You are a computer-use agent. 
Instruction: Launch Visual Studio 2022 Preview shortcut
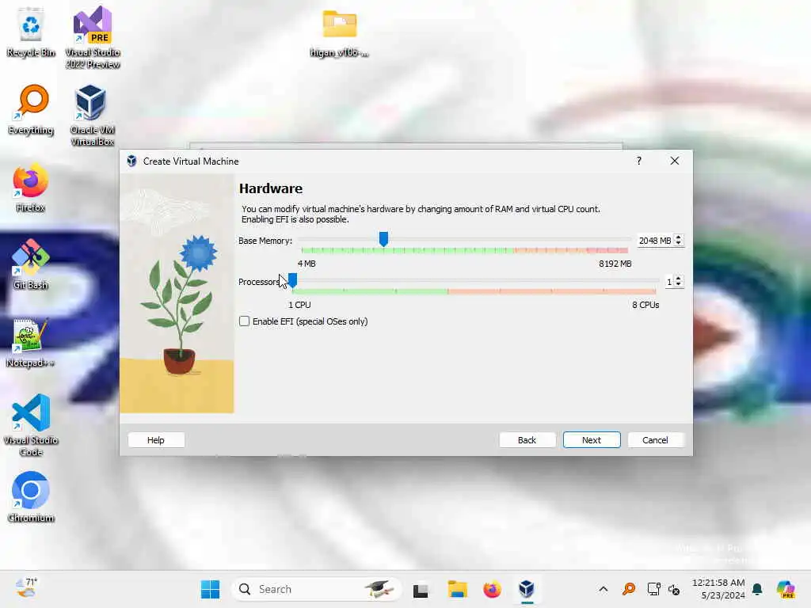pyautogui.click(x=93, y=37)
